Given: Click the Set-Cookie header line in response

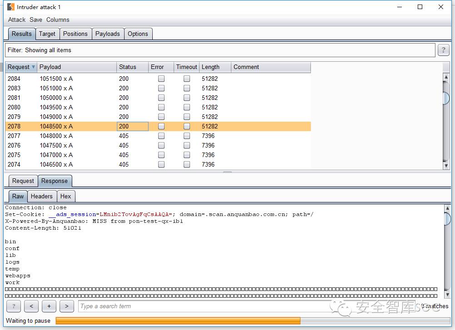Looking at the screenshot, I should 159,214.
